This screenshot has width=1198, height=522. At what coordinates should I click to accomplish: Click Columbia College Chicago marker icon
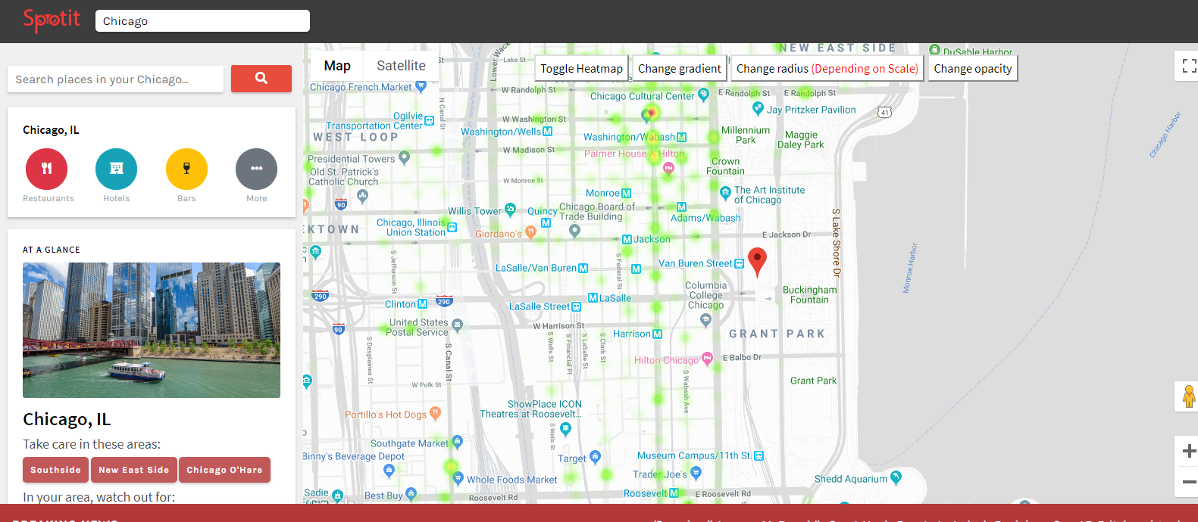[x=705, y=320]
